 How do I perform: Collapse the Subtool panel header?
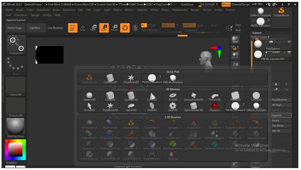256,33
